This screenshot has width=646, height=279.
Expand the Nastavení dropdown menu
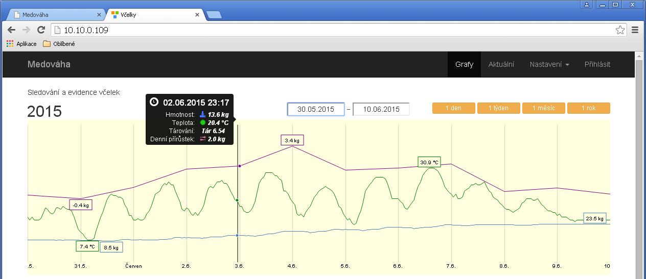(x=549, y=64)
